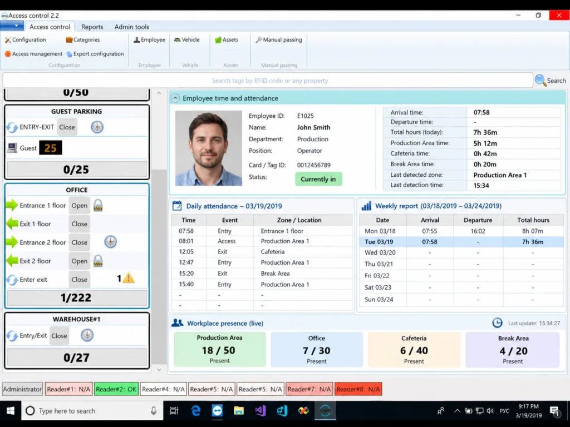Click the Enter exit circular arrows icon

[12, 280]
